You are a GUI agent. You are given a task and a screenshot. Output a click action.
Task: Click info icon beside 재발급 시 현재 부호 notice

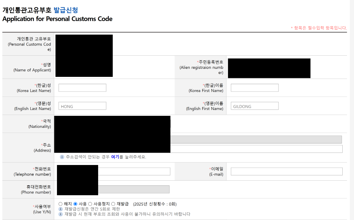click(61, 214)
